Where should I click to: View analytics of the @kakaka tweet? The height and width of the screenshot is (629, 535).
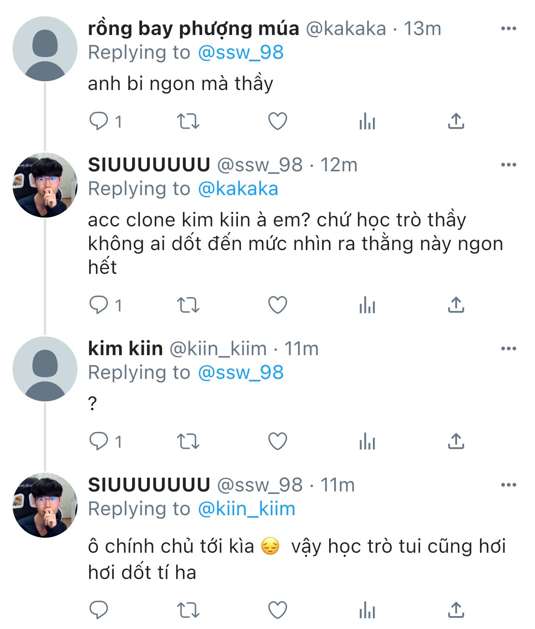point(367,121)
